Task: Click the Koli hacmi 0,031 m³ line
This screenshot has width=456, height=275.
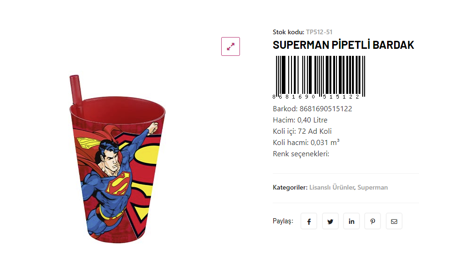Action: [306, 143]
